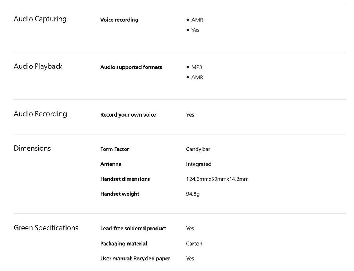Click the Record your own voice label
The image size is (354, 271).
pos(128,115)
